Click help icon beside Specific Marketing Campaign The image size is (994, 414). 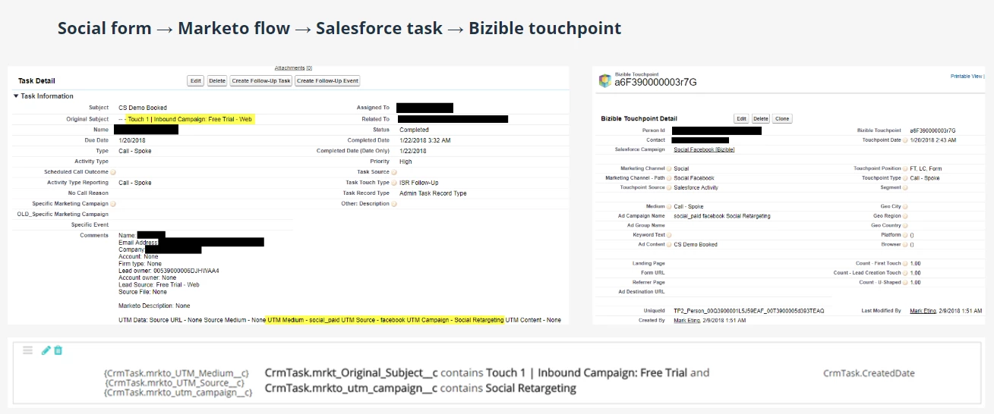(113, 204)
